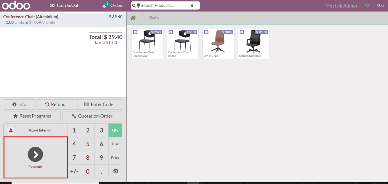Click info icon on Conference Chair (Steel)
The width and height of the screenshot is (388, 184).
tap(171, 32)
